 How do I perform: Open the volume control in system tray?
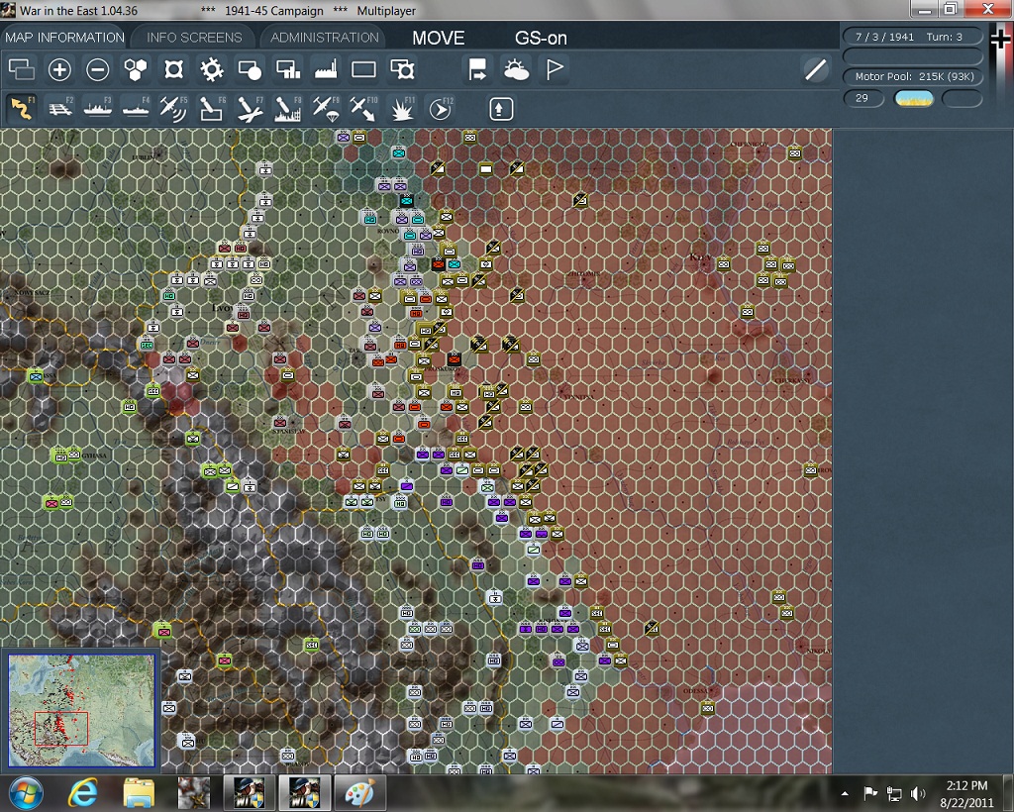point(918,792)
